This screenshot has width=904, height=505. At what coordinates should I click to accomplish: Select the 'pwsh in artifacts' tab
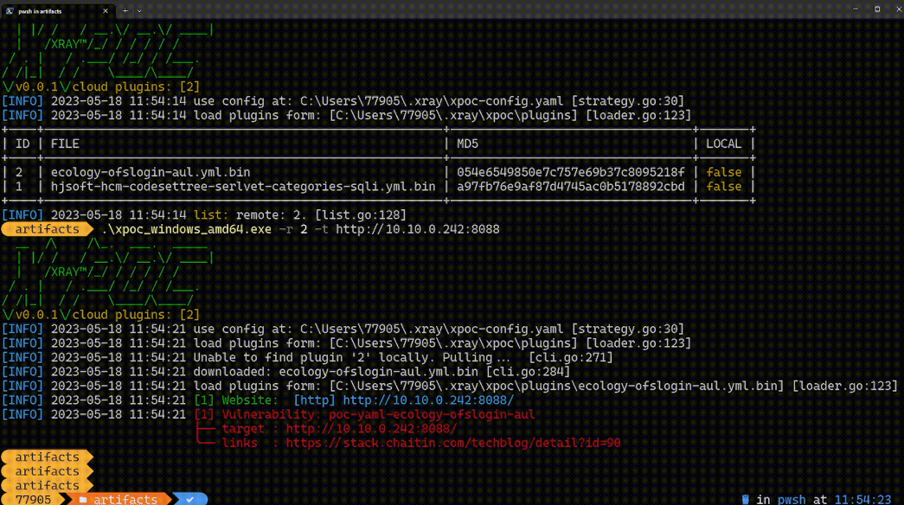56,10
